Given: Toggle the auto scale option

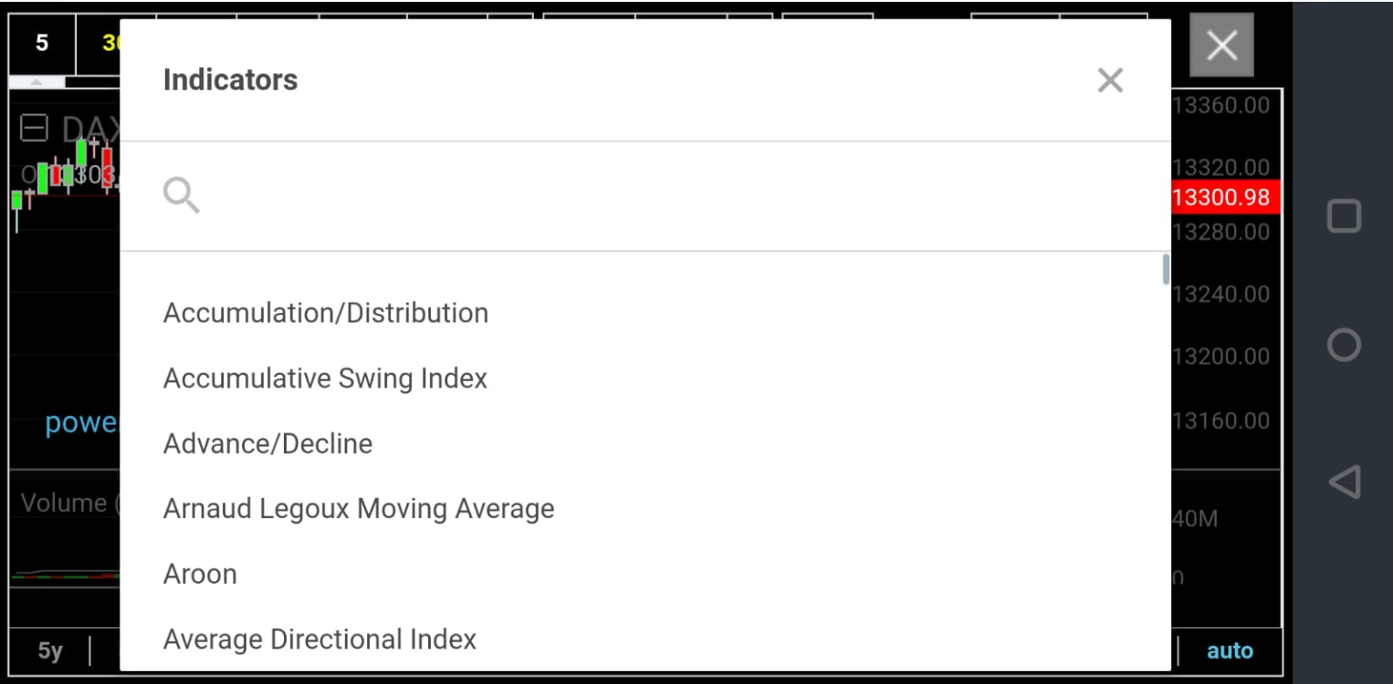Looking at the screenshot, I should 1230,651.
